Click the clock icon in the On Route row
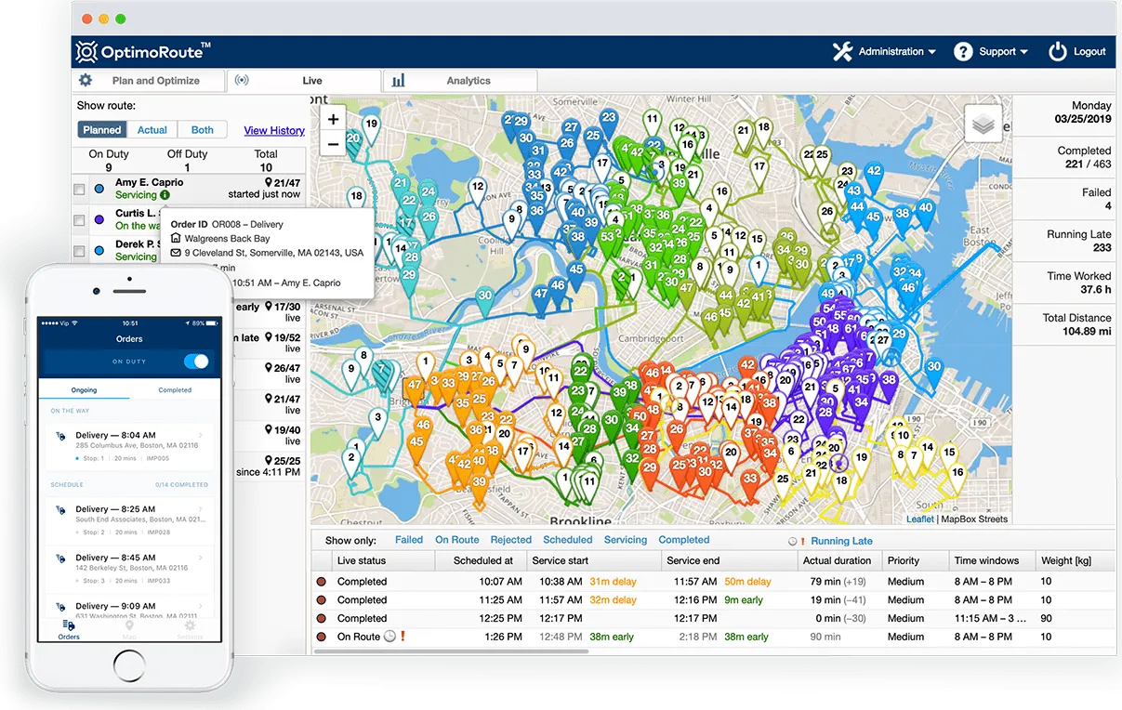 389,637
